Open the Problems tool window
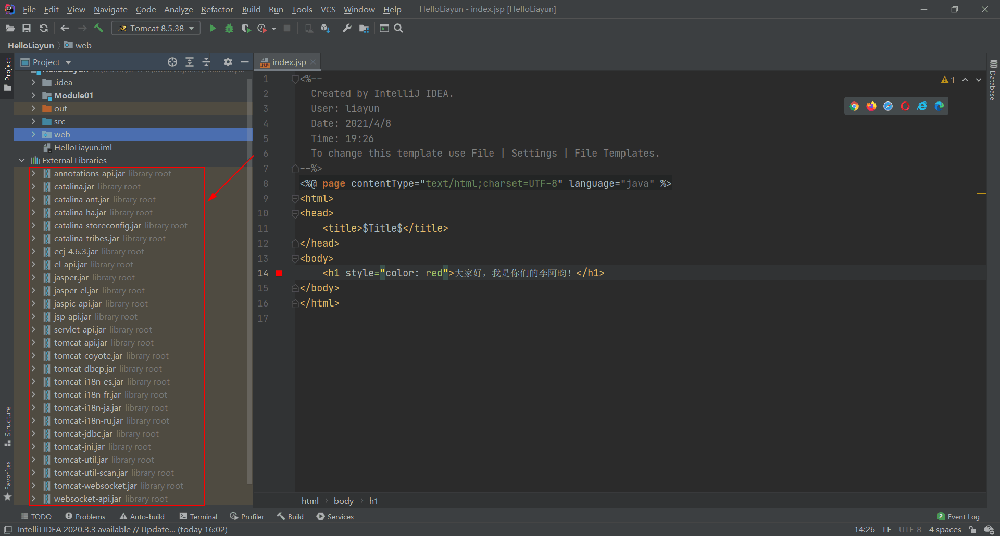The image size is (1000, 536). pos(85,516)
